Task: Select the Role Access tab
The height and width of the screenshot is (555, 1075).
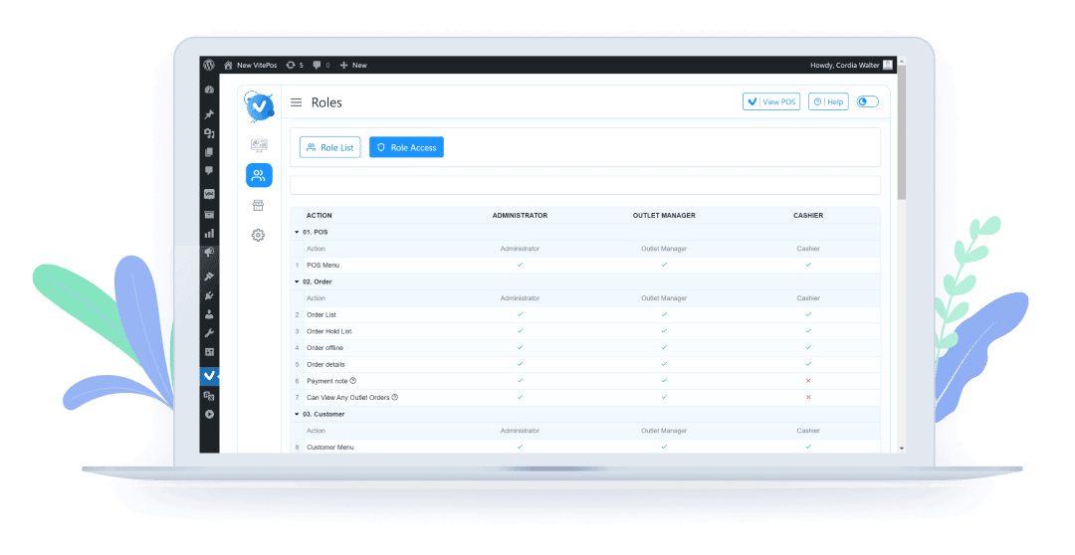Action: [x=406, y=147]
